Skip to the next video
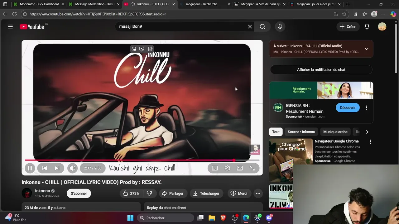 coord(57,168)
